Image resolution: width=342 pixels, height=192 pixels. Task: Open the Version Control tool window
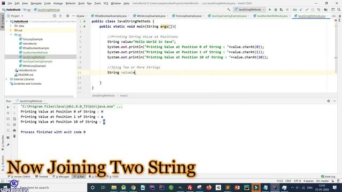tap(19, 177)
